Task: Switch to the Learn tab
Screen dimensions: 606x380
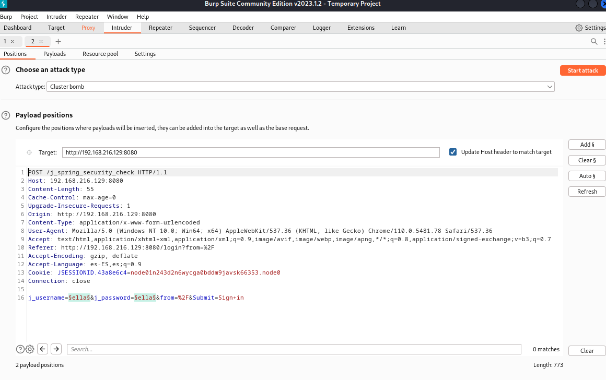Action: coord(399,28)
